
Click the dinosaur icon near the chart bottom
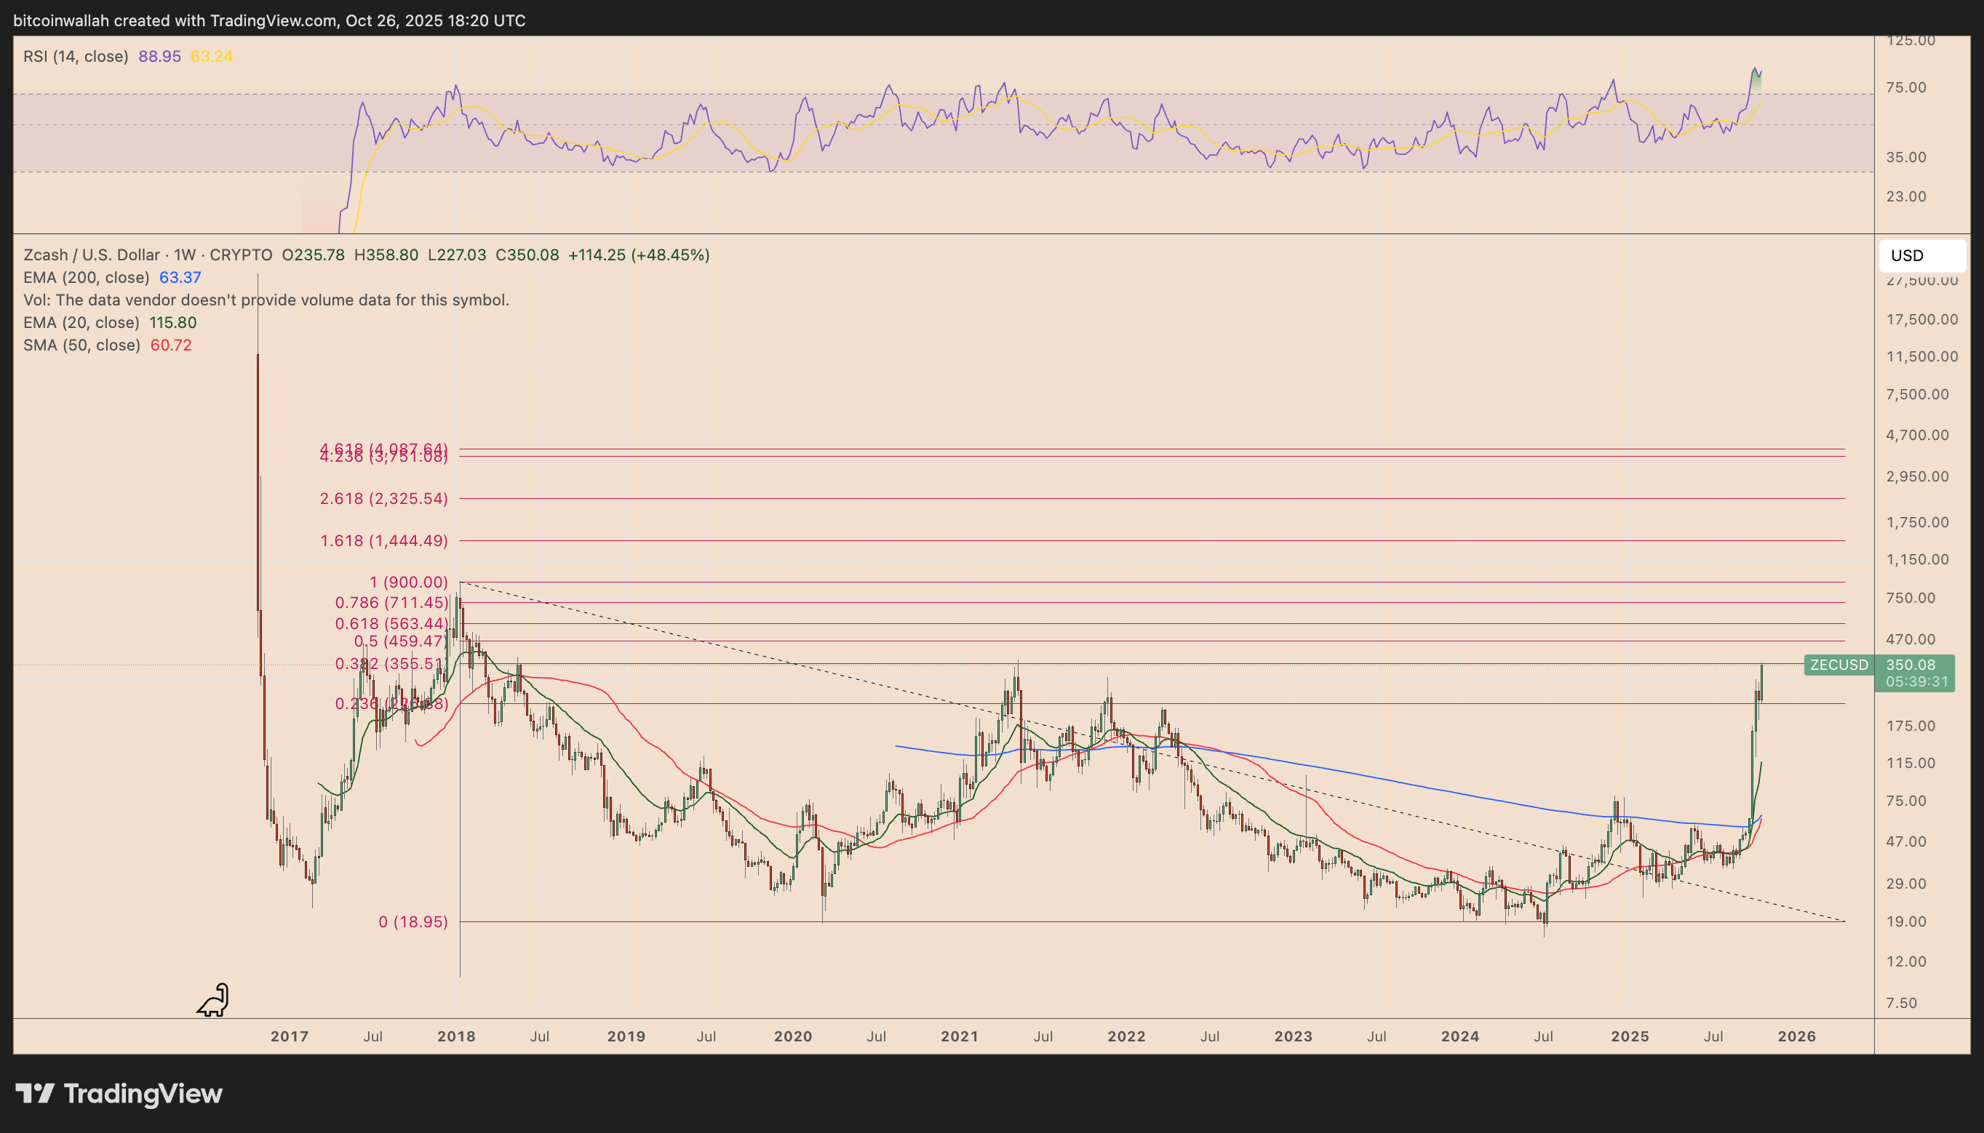coord(212,1000)
